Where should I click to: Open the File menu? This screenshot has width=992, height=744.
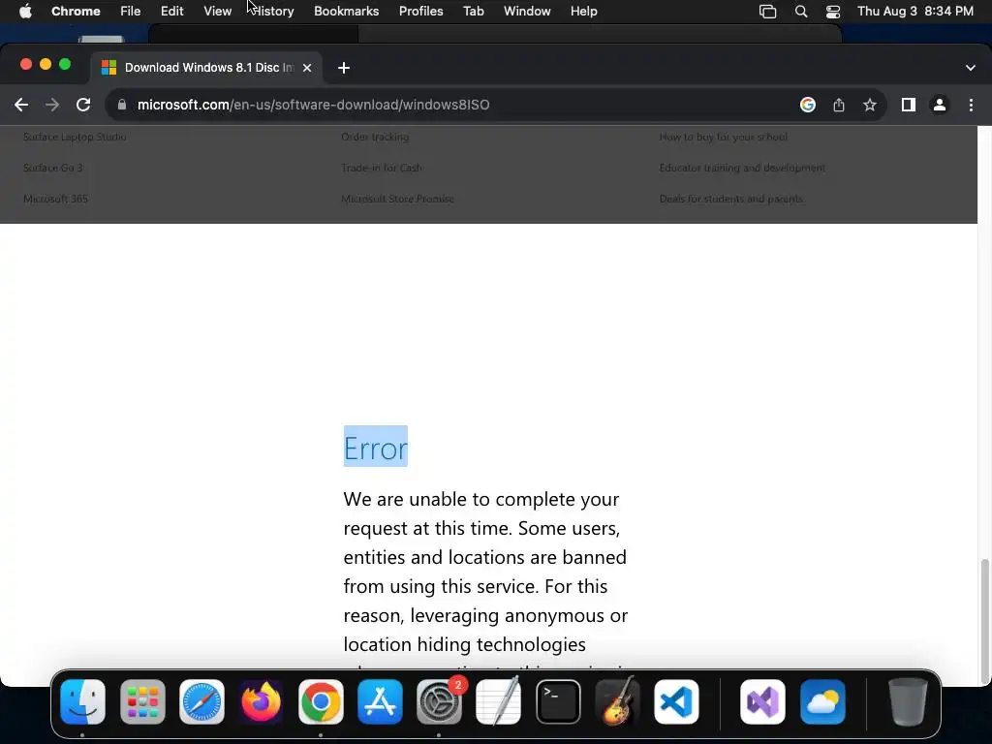pyautogui.click(x=131, y=12)
